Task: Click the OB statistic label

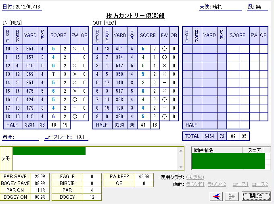Action: point(119,183)
